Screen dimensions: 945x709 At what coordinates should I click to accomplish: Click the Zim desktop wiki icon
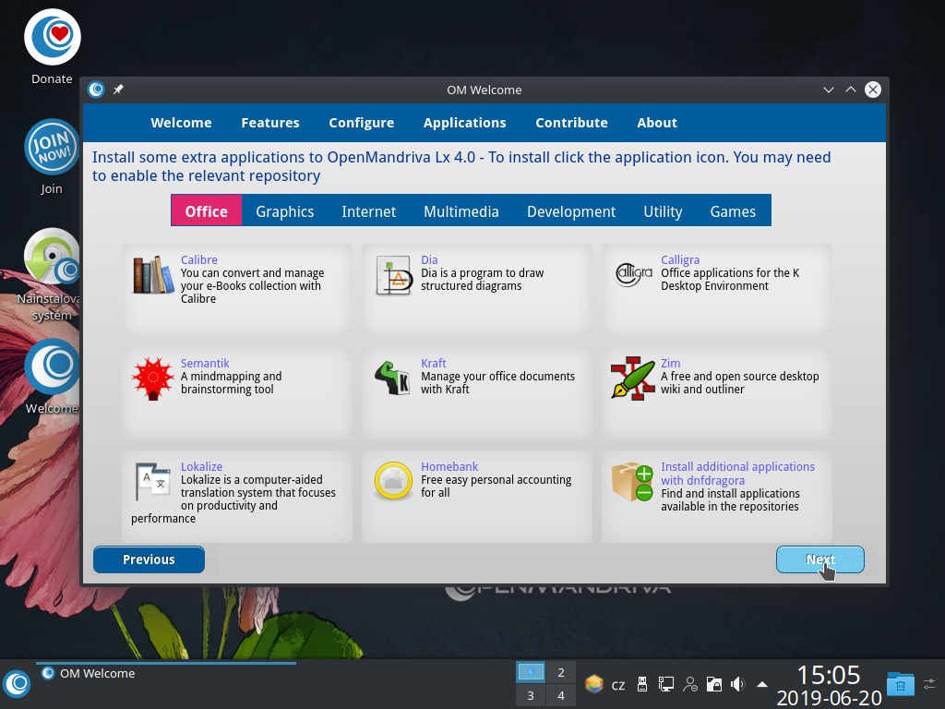[x=633, y=378]
